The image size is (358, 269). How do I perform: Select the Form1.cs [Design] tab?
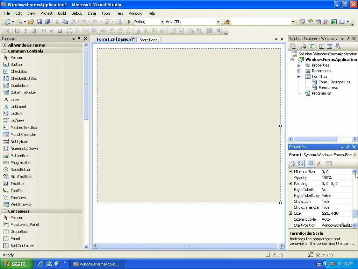116,39
